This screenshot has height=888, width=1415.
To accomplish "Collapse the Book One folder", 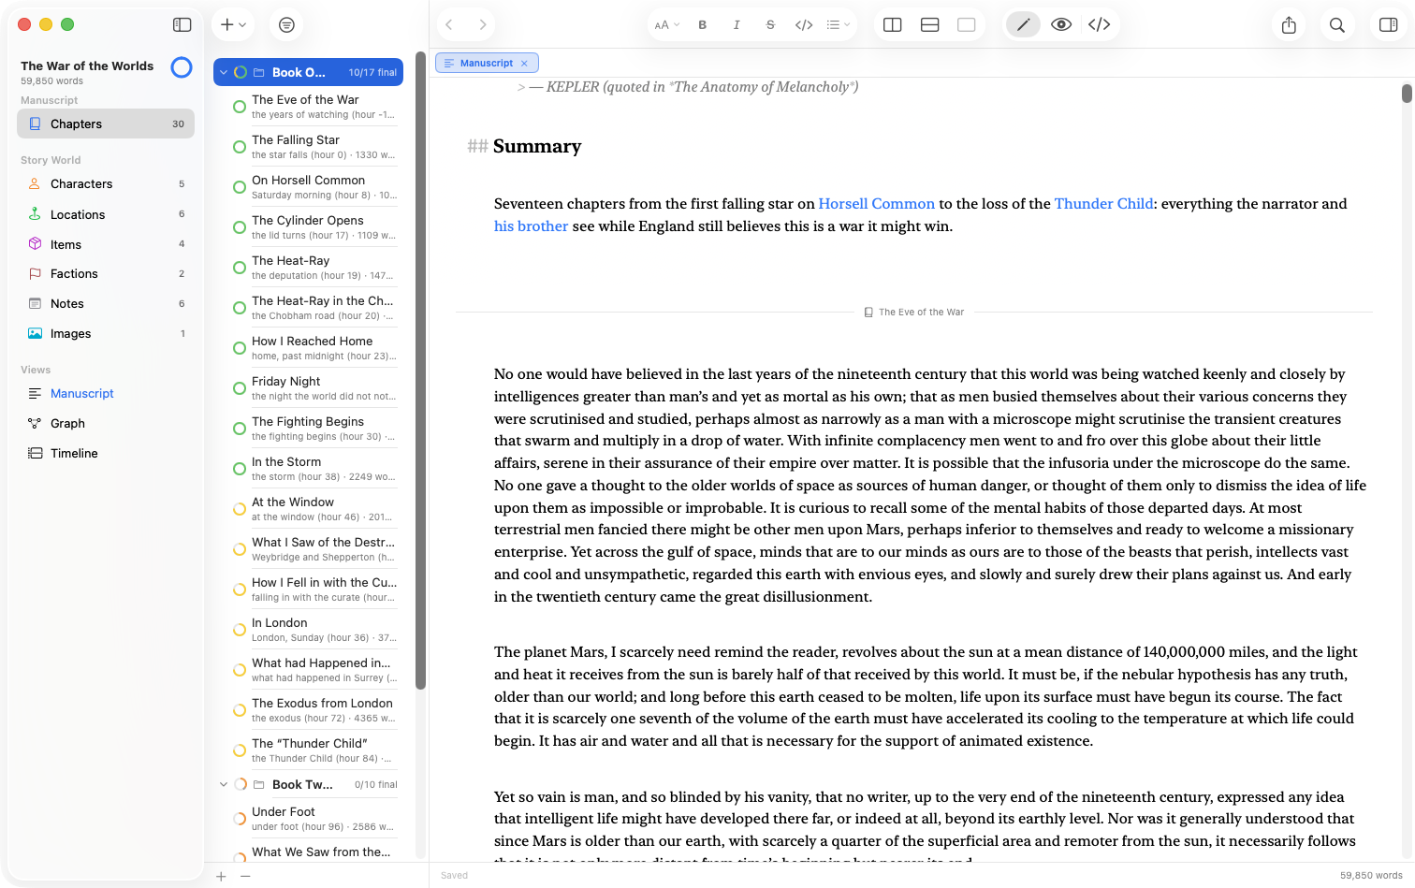I will [224, 72].
